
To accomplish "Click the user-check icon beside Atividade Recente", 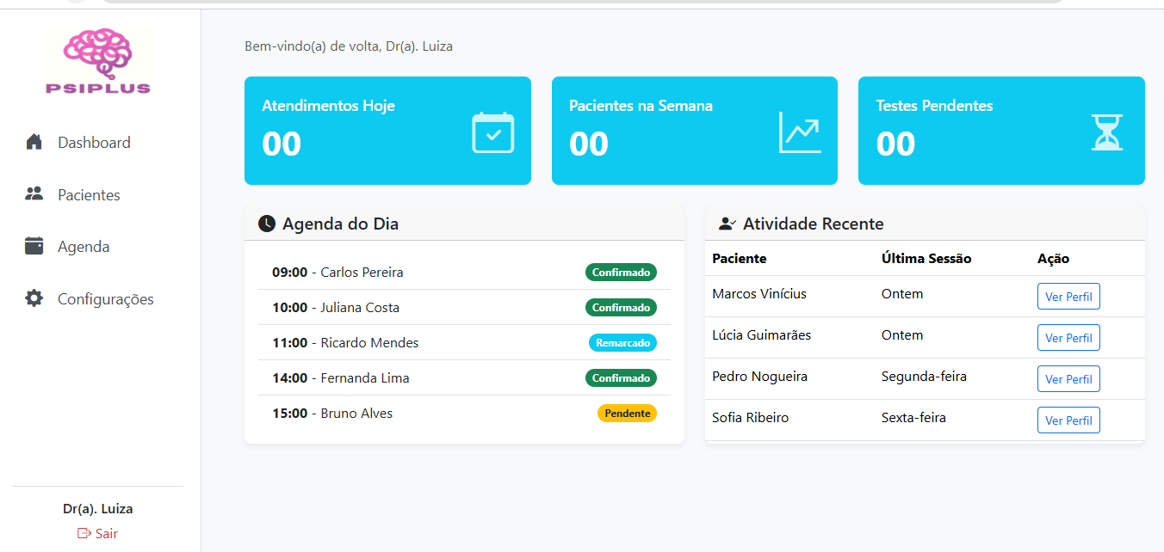I will coord(727,224).
